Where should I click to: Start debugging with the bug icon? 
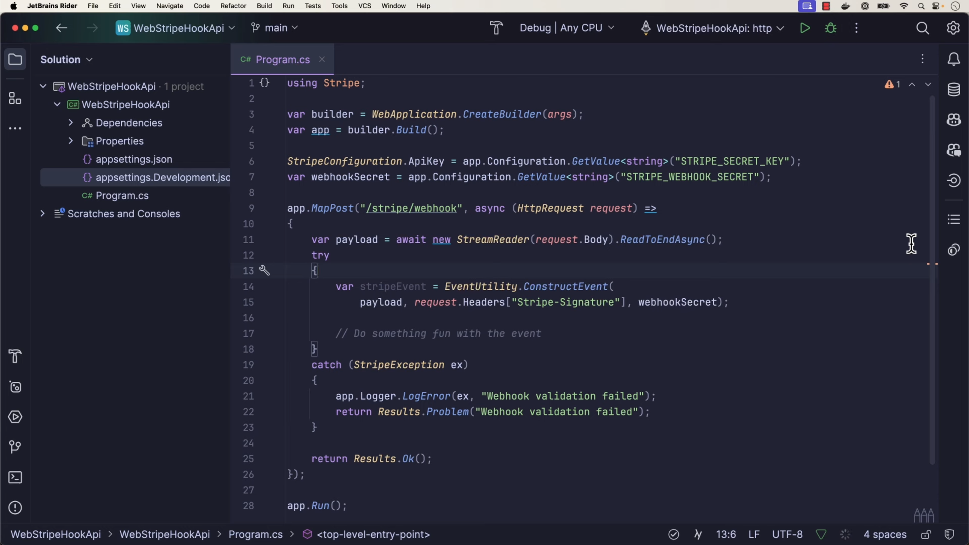pos(830,28)
